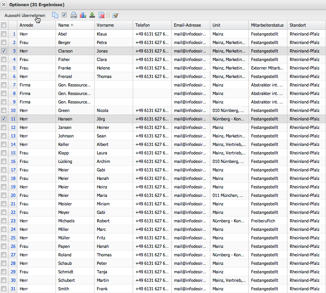This screenshot has width=326, height=293.
Task: Click the broom clean-up toolbar icon
Action: point(115,15)
